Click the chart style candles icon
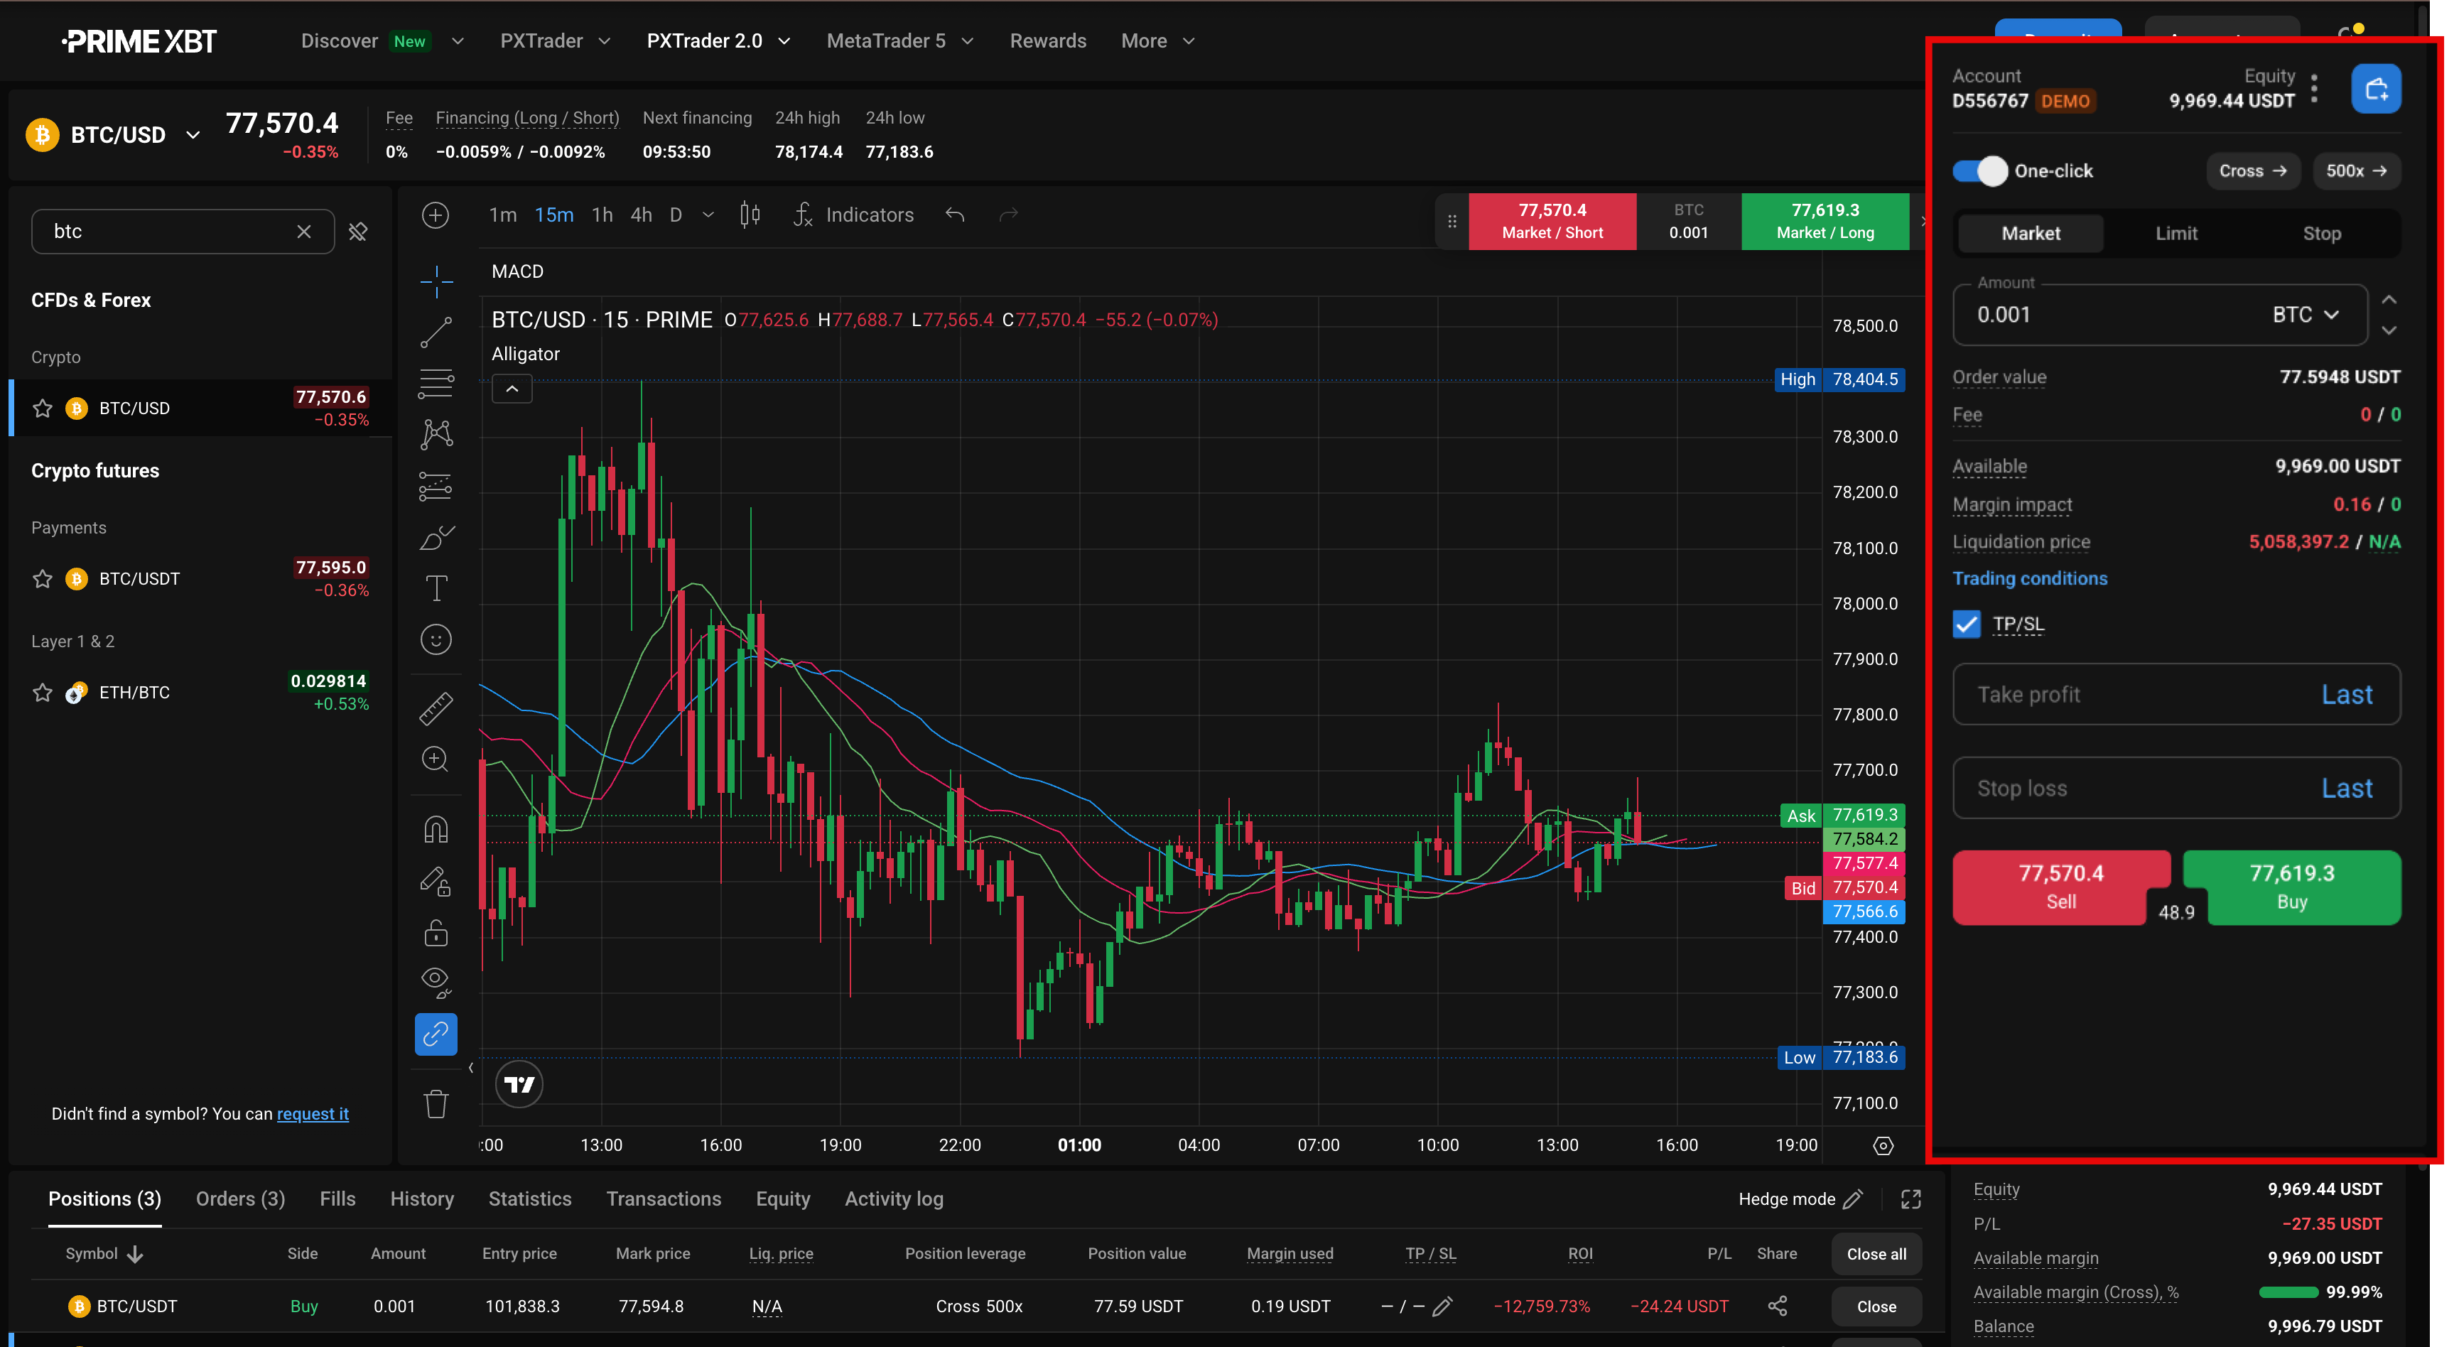The image size is (2454, 1347). pyautogui.click(x=751, y=215)
